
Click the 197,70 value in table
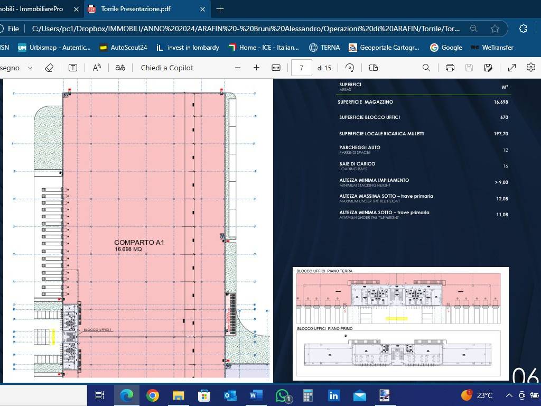click(501, 134)
